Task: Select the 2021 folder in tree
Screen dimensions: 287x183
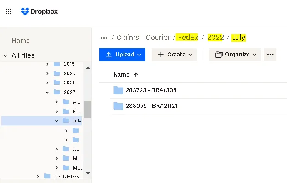Action: point(69,83)
